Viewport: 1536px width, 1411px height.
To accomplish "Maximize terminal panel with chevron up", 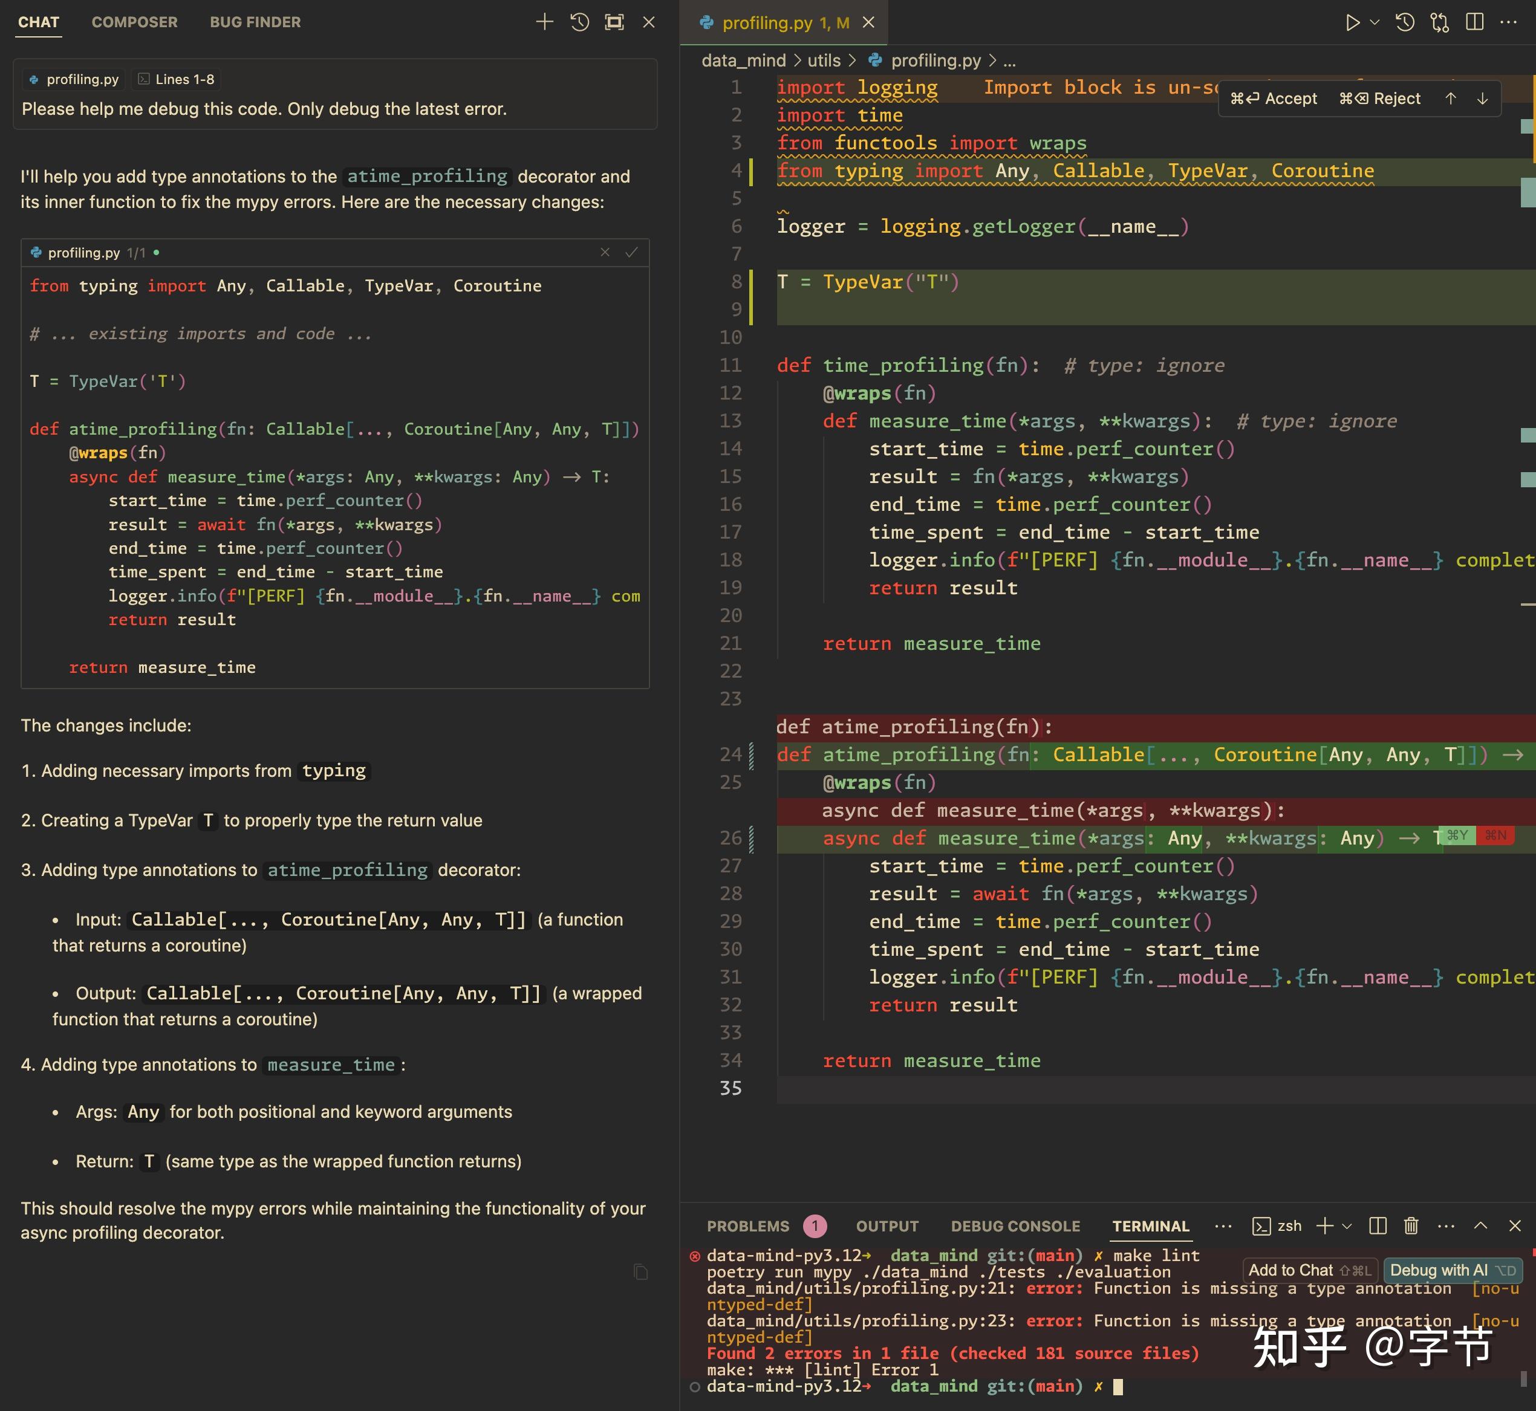I will 1480,1225.
